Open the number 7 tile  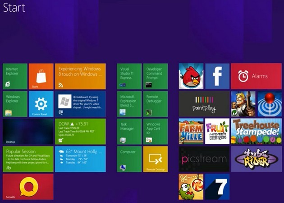(217, 187)
